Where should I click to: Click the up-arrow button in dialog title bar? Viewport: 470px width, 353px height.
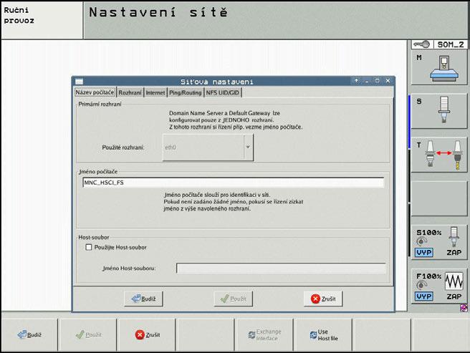click(x=356, y=81)
